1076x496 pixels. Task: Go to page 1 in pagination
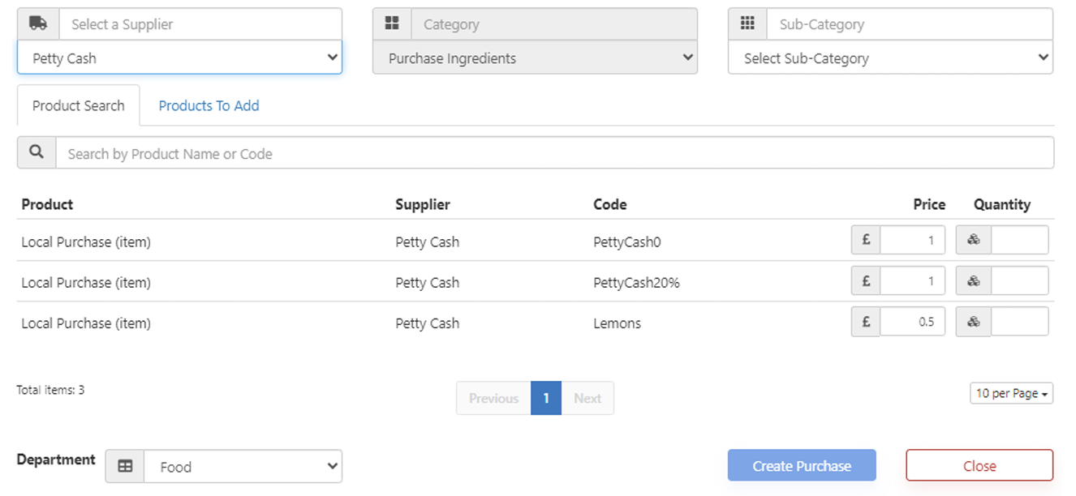pos(546,398)
